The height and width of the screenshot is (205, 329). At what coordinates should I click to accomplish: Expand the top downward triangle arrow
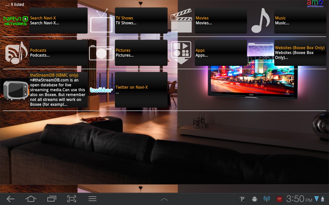point(140,4)
